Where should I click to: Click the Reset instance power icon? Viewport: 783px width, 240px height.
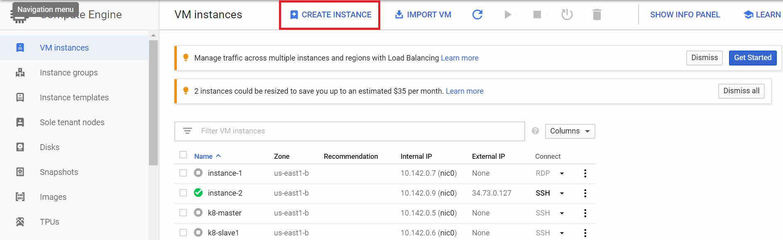567,15
